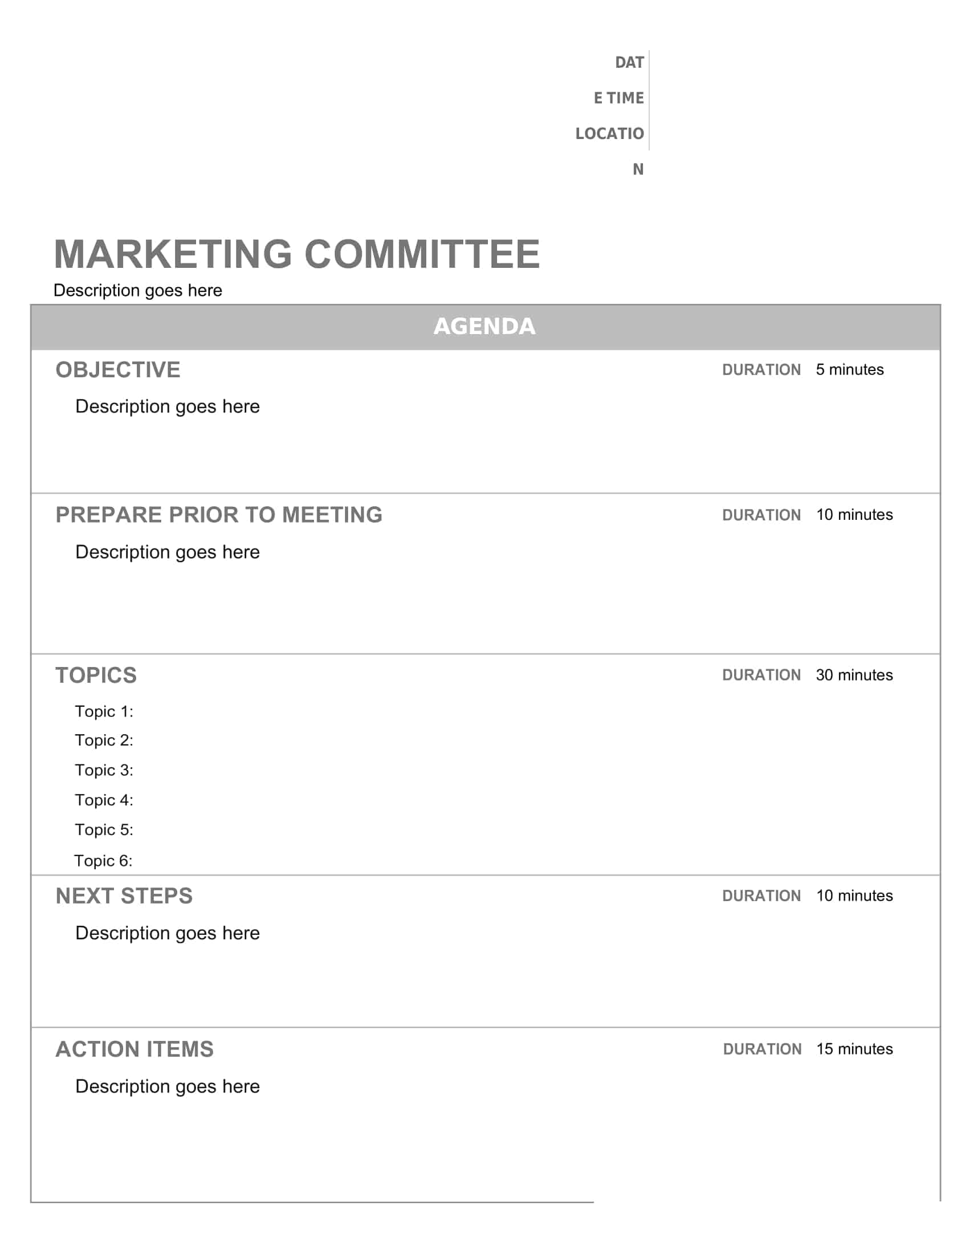Viewport: 969px width, 1254px height.
Task: Select the AGENDA header banner
Action: [x=484, y=326]
